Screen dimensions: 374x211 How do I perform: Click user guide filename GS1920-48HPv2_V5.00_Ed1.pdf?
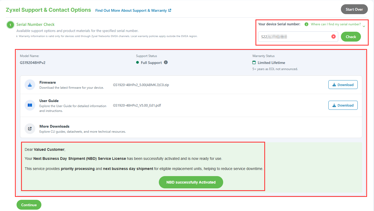click(137, 105)
